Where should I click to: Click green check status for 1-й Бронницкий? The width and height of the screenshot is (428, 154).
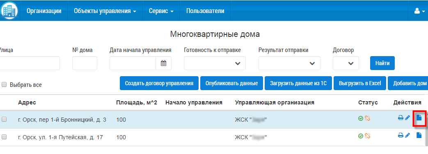(x=361, y=118)
